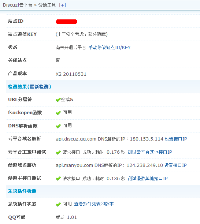Click 测试云平台其他接口IP link
Image resolution: width=200 pixels, height=224 pixels.
(150, 152)
